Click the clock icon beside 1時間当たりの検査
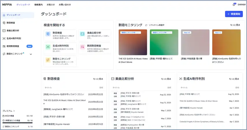 (x=3, y=120)
